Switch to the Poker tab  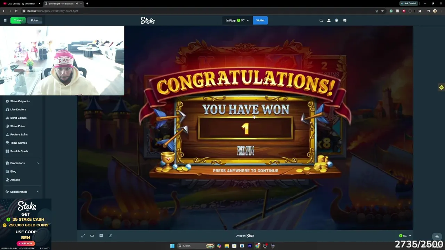coord(35,20)
